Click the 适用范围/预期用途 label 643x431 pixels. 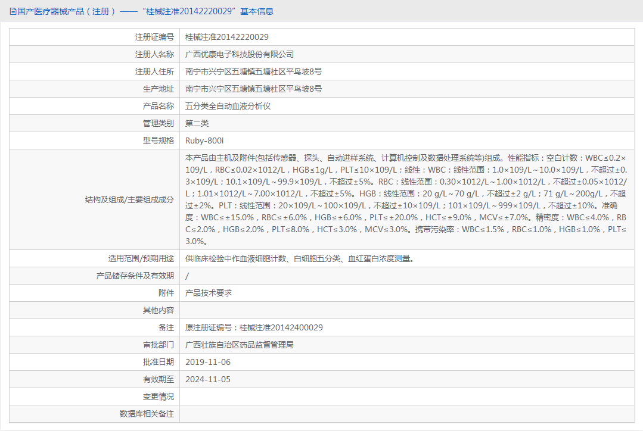tap(141, 258)
